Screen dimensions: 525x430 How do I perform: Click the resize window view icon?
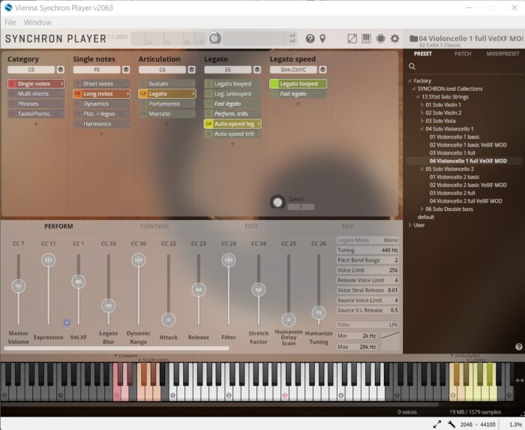point(352,38)
